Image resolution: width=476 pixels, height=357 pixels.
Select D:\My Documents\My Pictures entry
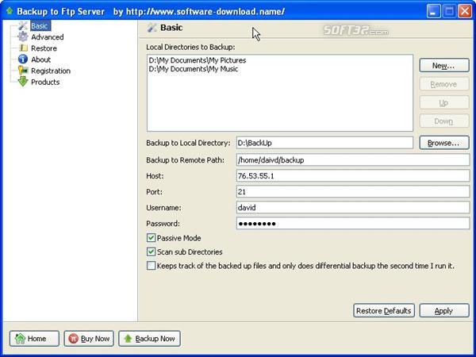[198, 60]
